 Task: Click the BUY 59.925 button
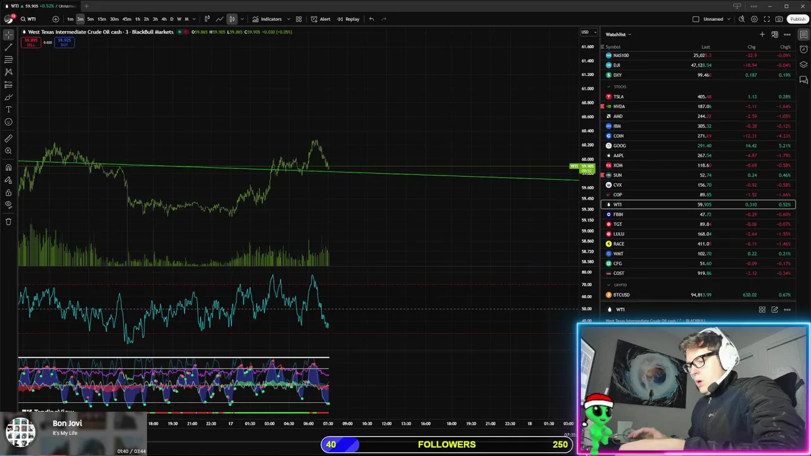(64, 42)
